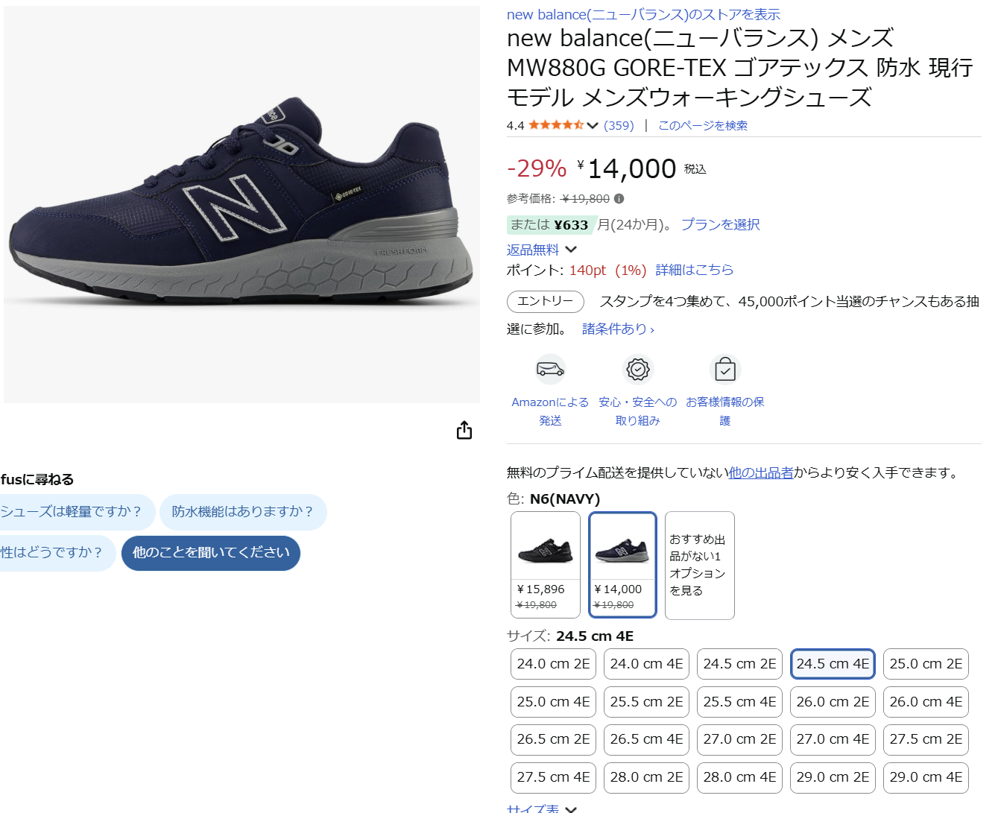Click the main shoe product image

coord(241,205)
